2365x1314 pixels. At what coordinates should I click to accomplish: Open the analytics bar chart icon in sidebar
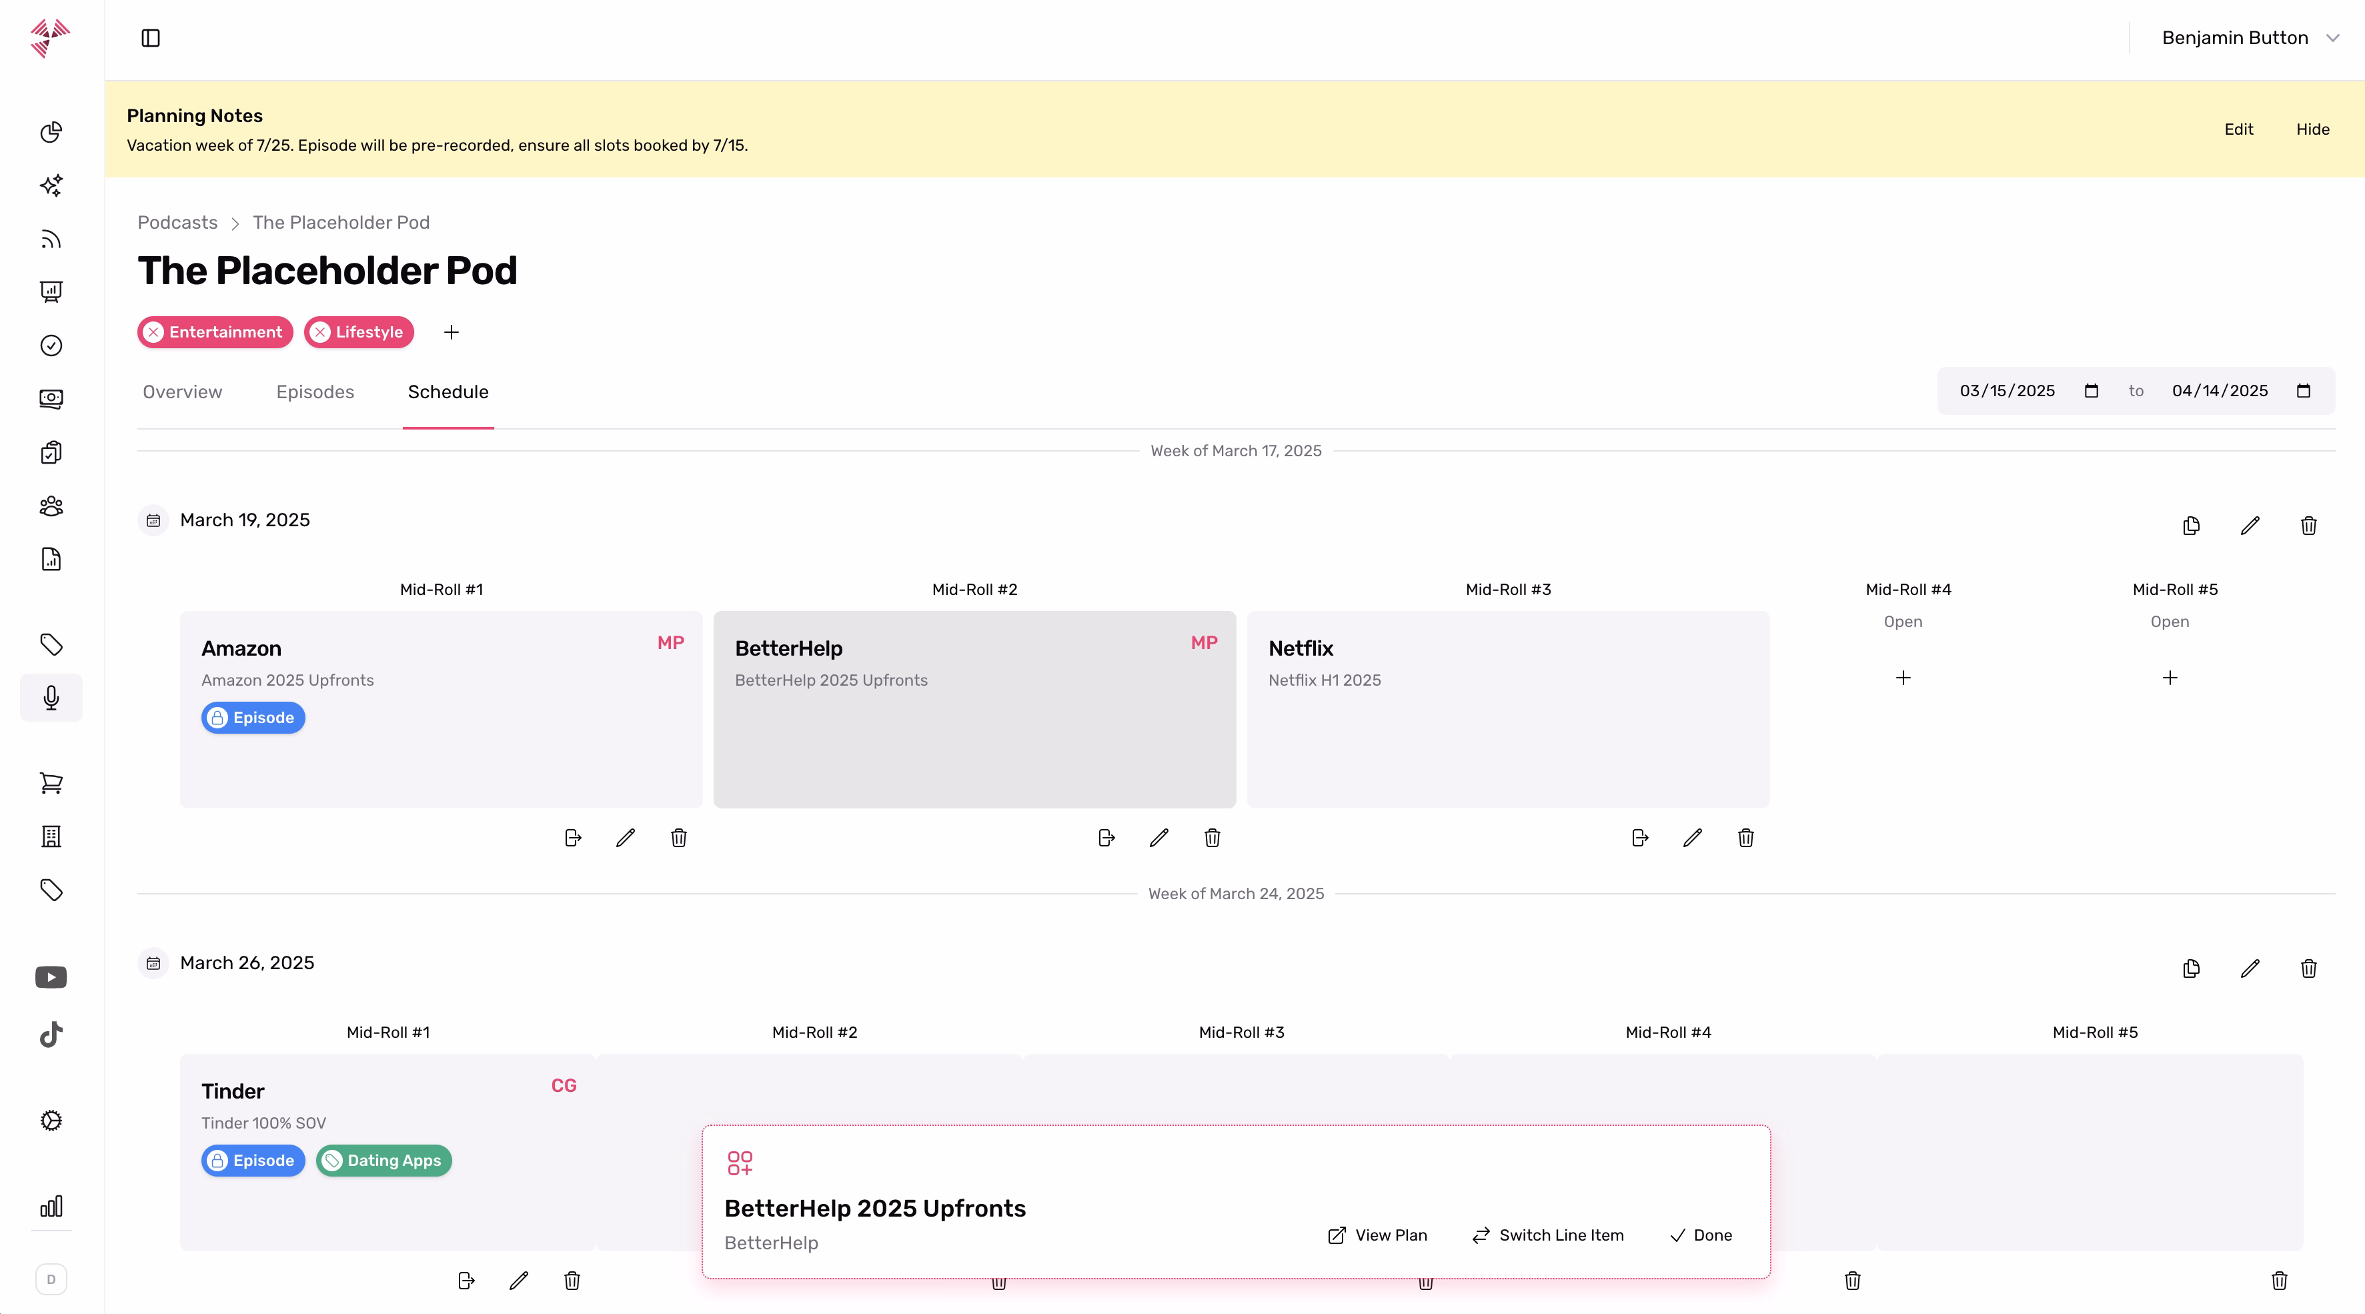(x=51, y=1207)
